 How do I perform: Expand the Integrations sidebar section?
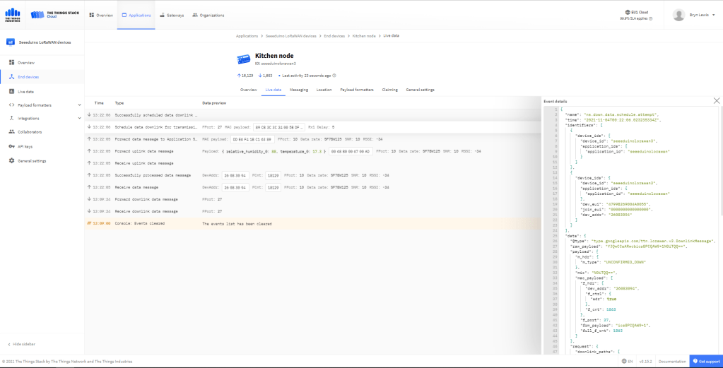coord(77,118)
